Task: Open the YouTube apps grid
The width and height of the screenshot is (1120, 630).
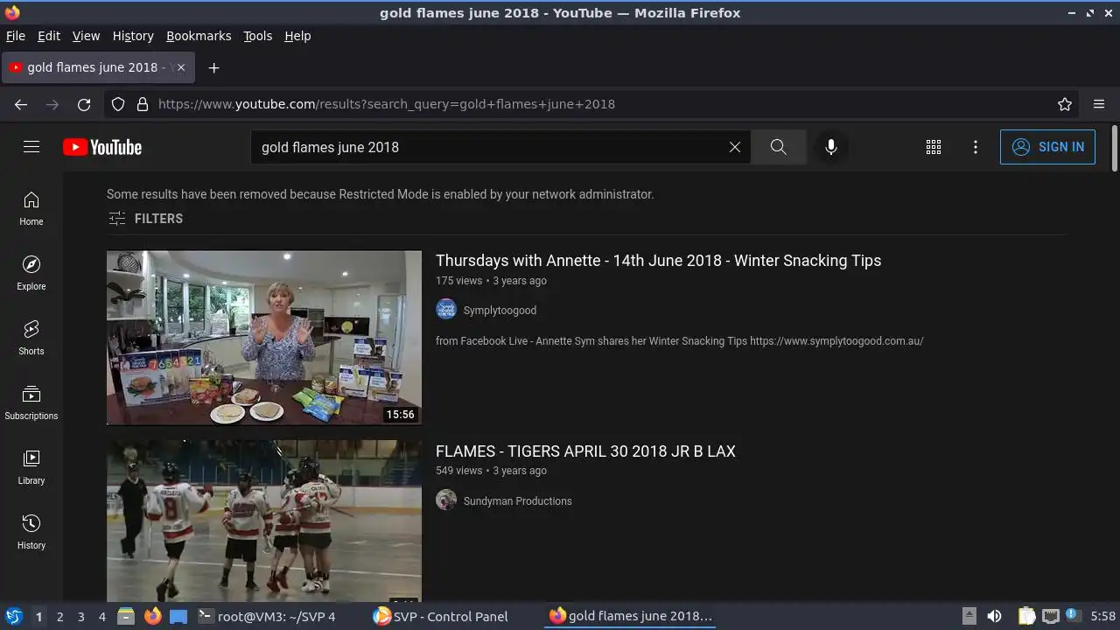Action: (x=934, y=147)
